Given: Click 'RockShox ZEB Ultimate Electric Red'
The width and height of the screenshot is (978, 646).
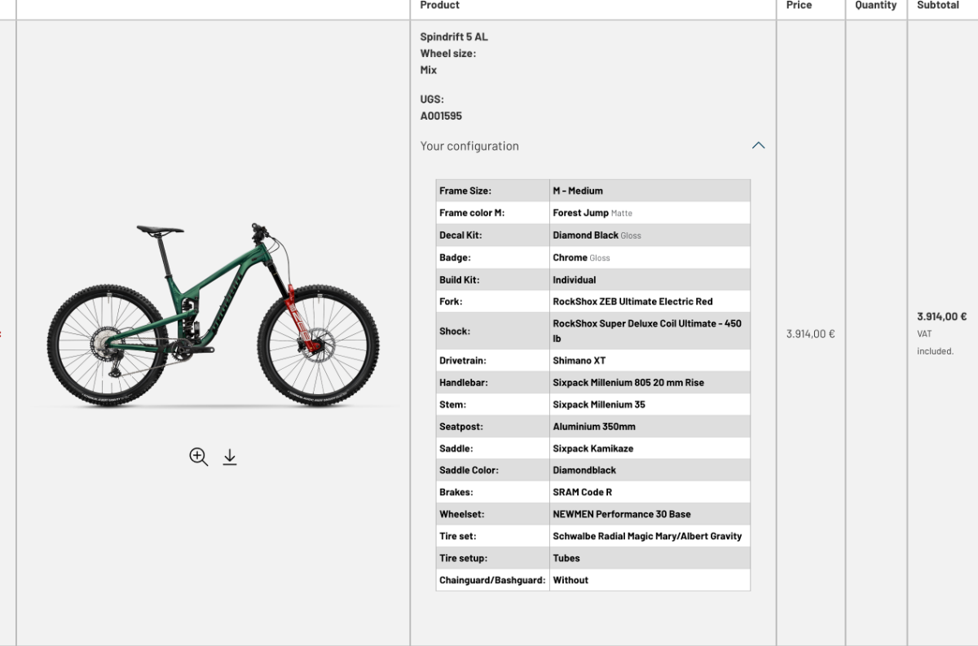Looking at the screenshot, I should click(633, 301).
